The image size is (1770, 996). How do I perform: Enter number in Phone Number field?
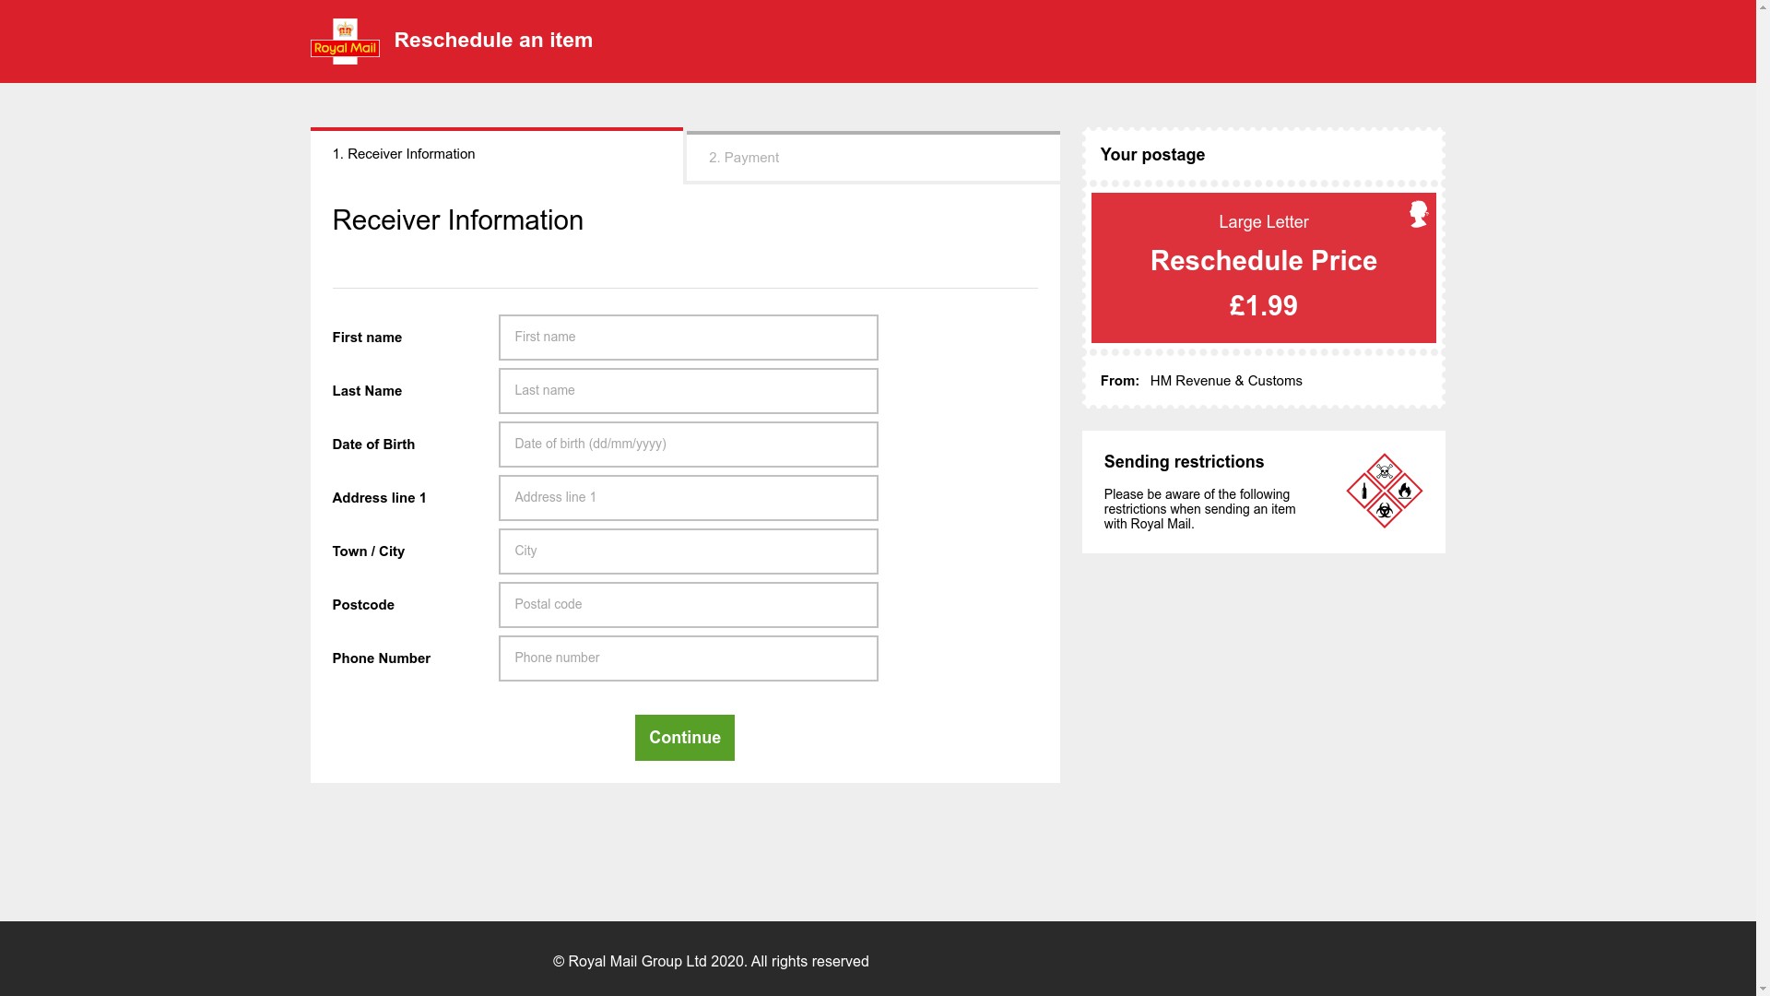click(687, 658)
